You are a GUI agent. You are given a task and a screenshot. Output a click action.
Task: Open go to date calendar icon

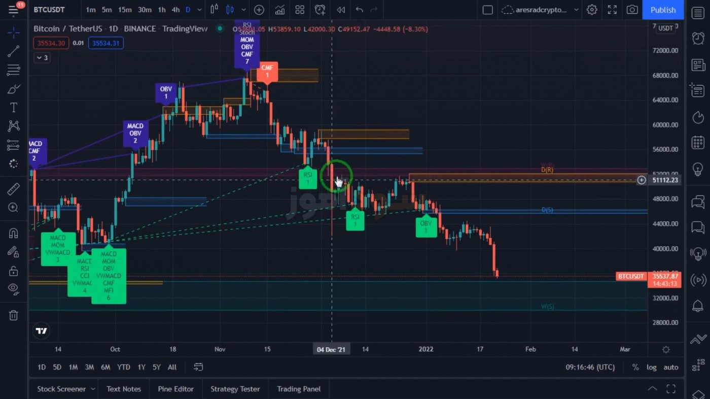[x=198, y=367]
